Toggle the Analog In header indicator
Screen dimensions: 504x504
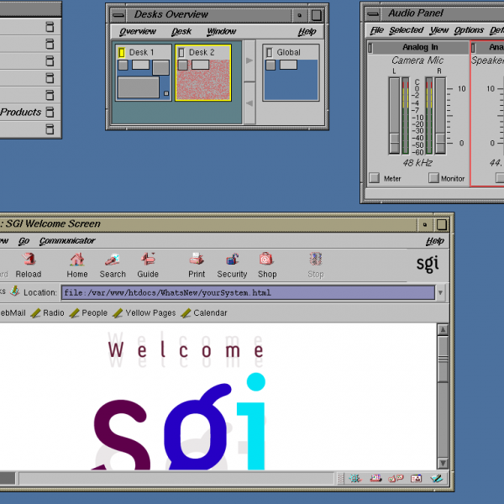pos(370,48)
